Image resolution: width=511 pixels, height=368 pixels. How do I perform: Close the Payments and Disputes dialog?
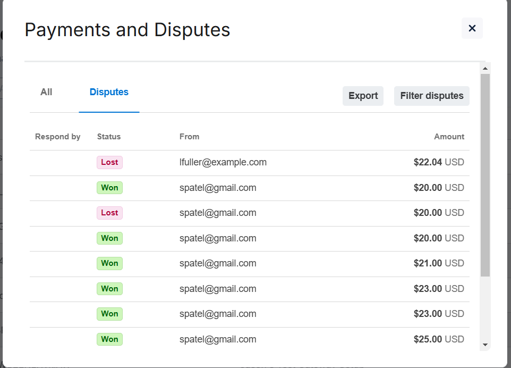[472, 28]
